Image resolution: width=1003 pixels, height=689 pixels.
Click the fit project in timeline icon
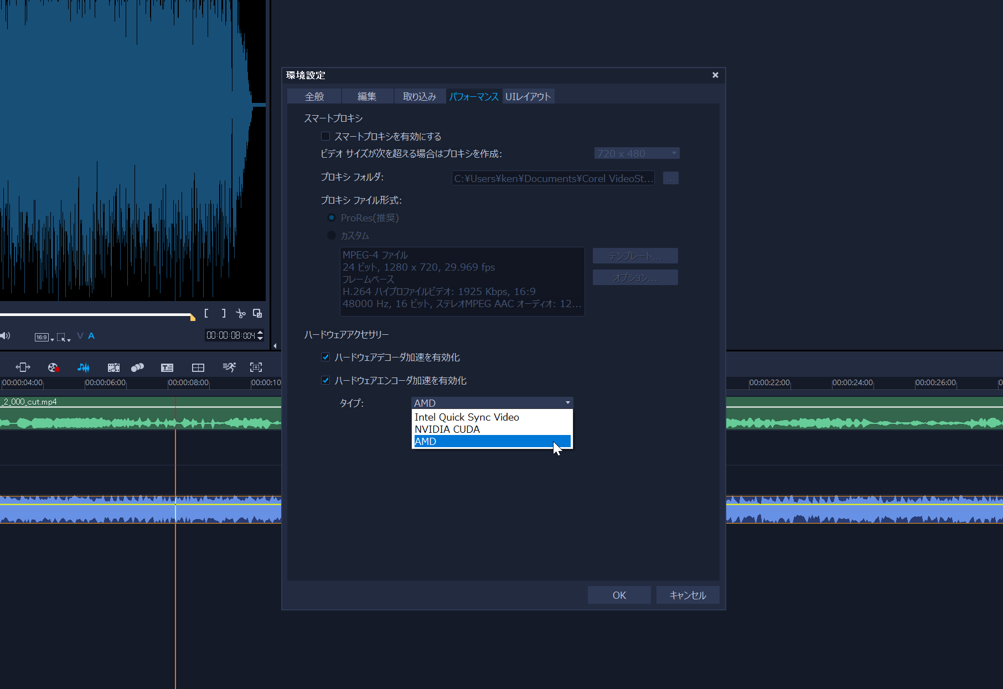point(23,367)
